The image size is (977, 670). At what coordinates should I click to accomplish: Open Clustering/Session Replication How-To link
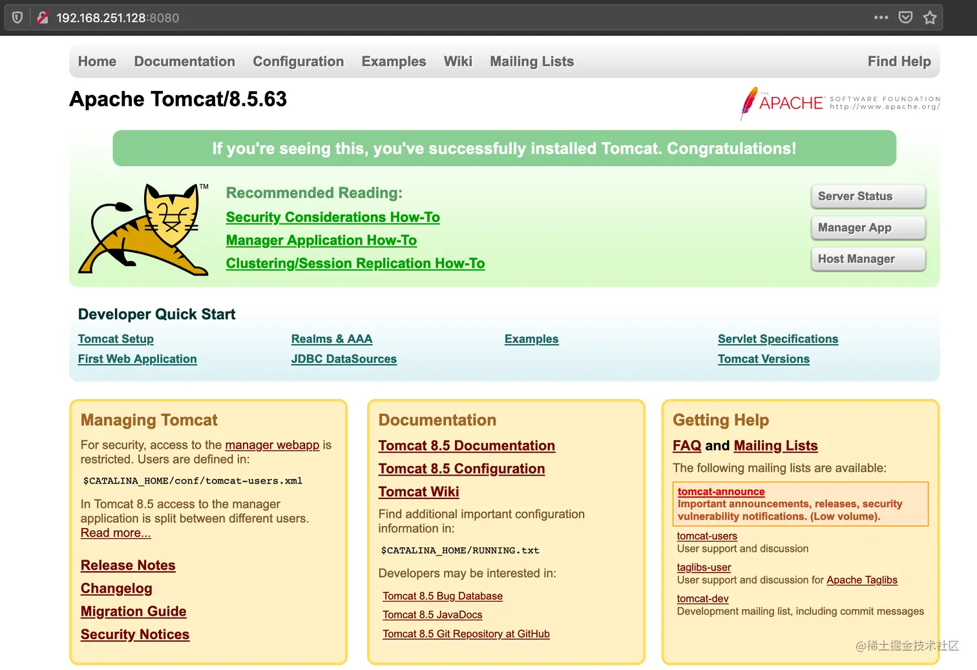(x=355, y=263)
